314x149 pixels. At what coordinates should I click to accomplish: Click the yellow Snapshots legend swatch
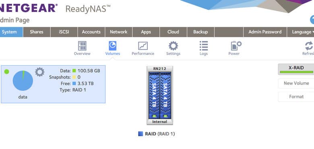(74, 77)
